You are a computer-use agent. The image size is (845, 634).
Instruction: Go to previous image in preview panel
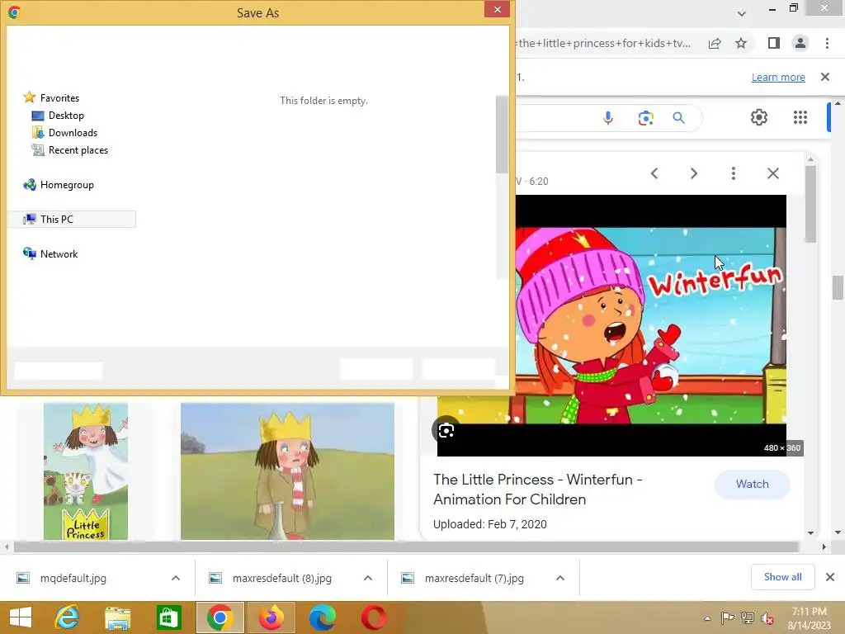654,173
